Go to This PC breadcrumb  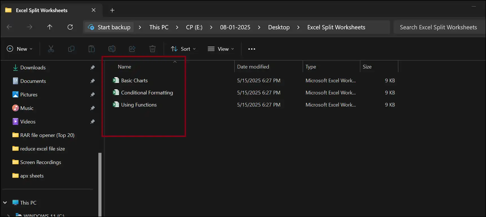tap(159, 27)
